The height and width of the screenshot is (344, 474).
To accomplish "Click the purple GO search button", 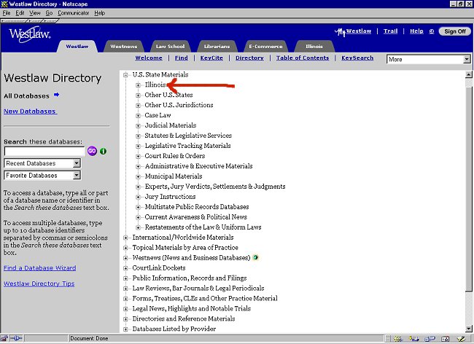I will (x=92, y=151).
